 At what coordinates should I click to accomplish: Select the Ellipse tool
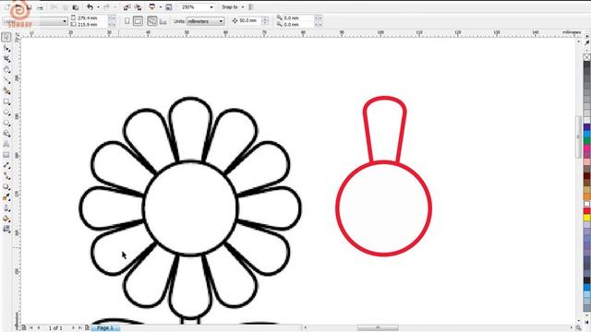point(6,113)
